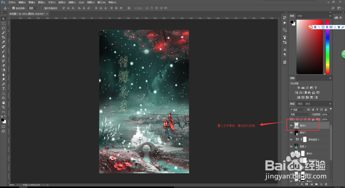Image resolution: width=345 pixels, height=188 pixels.
Task: Add a layer mask from Layers footer
Action: click(x=306, y=184)
